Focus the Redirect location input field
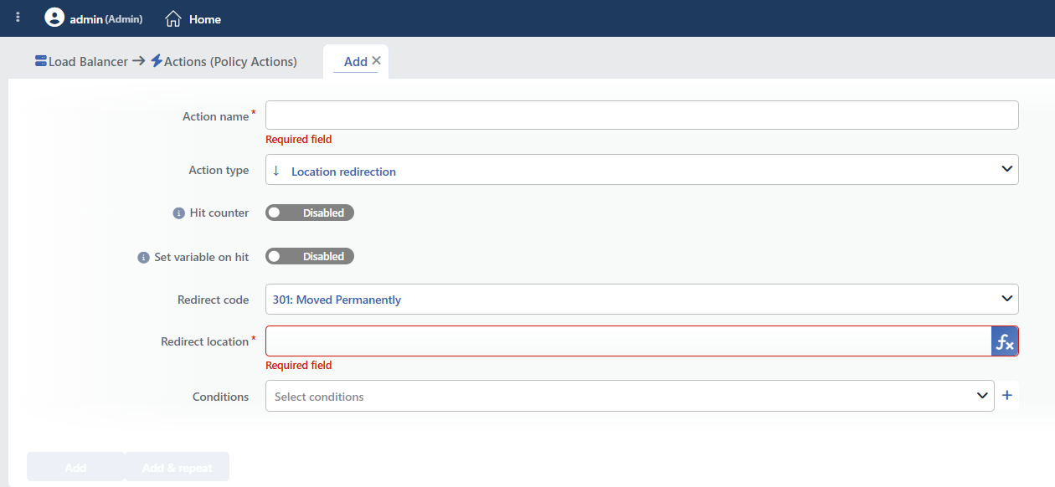Image resolution: width=1055 pixels, height=487 pixels. 629,341
